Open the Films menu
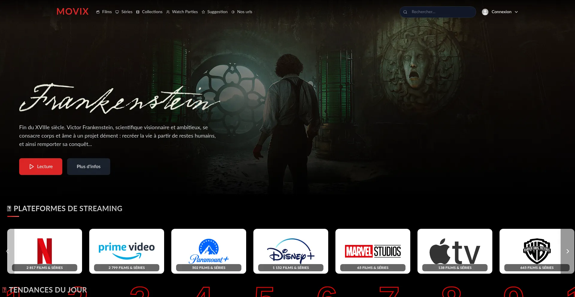This screenshot has height=297, width=575. click(x=104, y=12)
